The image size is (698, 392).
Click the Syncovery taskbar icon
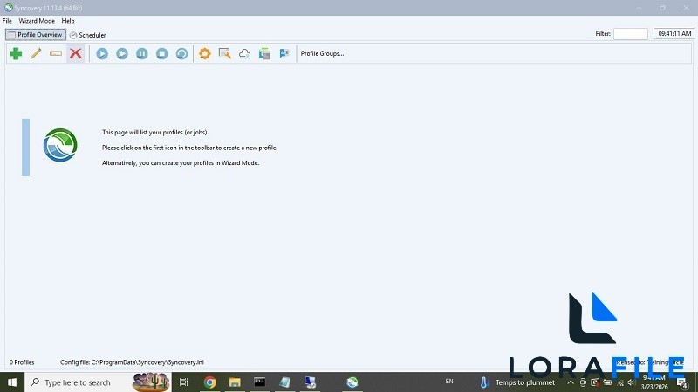(x=352, y=382)
